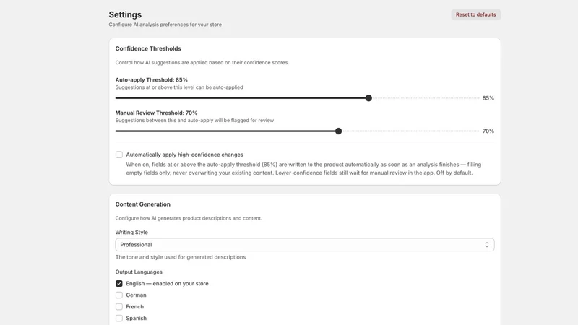
Task: Click the up-down chevron icon in Writing Style
Action: [x=486, y=245]
